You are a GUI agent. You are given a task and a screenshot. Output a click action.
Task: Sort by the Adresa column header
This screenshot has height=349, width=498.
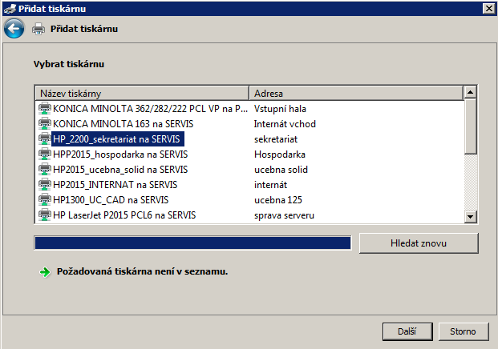coord(356,93)
